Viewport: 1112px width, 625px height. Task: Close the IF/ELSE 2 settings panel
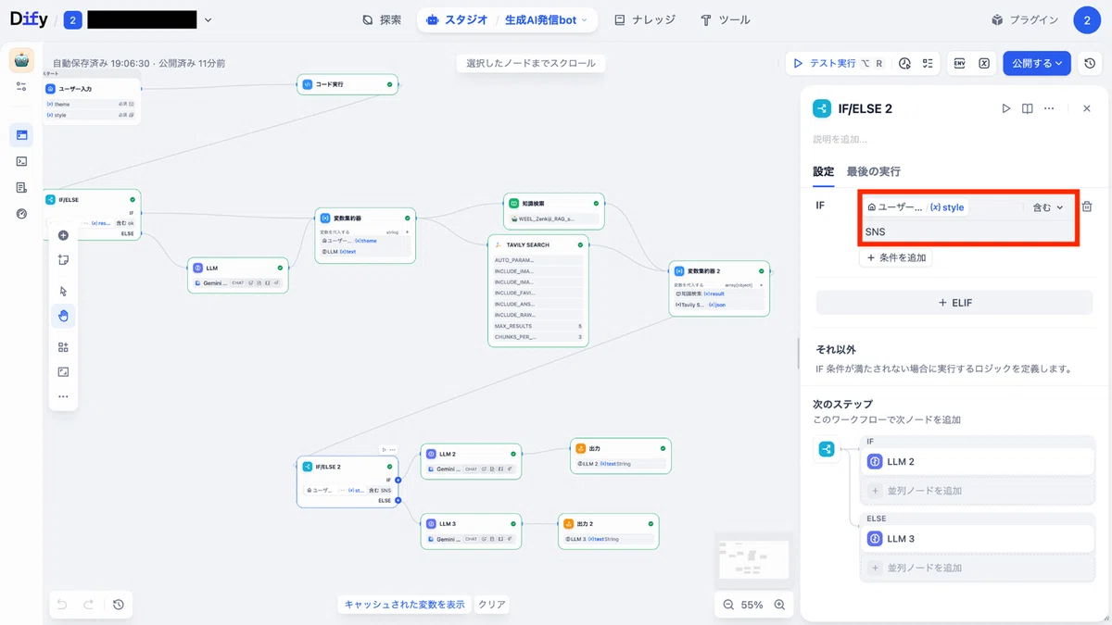tap(1087, 108)
